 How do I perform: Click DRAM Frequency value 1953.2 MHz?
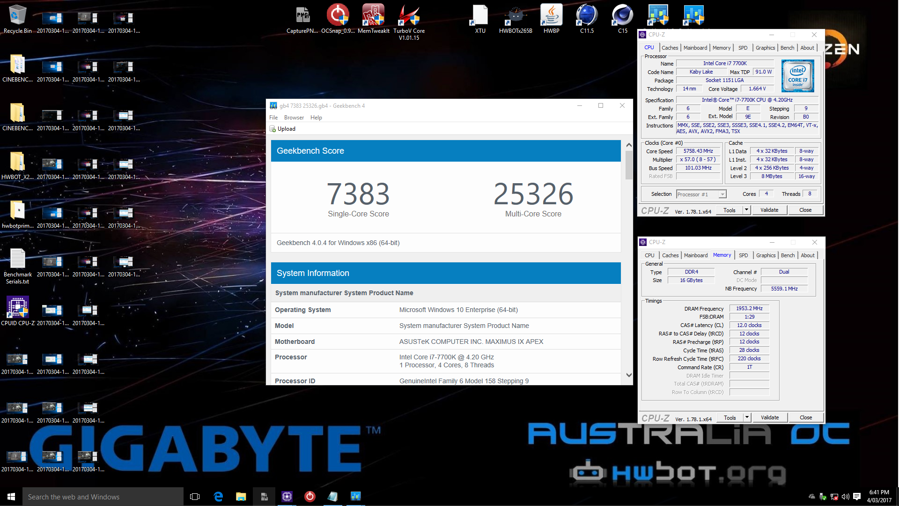[x=749, y=308]
